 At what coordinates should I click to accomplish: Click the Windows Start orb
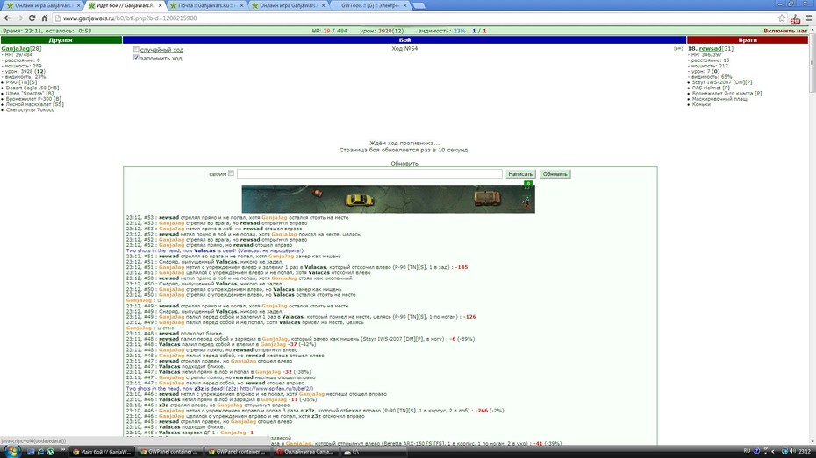click(11, 451)
